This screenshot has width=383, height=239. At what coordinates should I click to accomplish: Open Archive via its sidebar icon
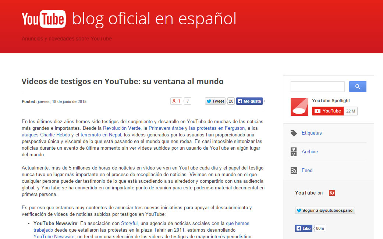click(x=293, y=151)
